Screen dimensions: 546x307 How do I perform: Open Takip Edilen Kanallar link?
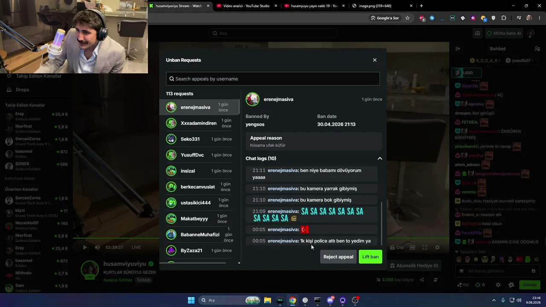[x=34, y=76]
